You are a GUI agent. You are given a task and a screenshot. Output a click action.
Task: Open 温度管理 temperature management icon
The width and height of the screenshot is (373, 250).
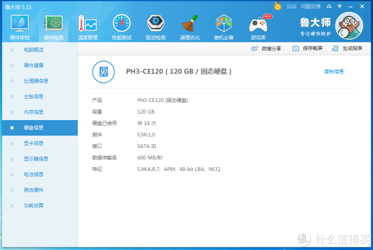click(88, 27)
